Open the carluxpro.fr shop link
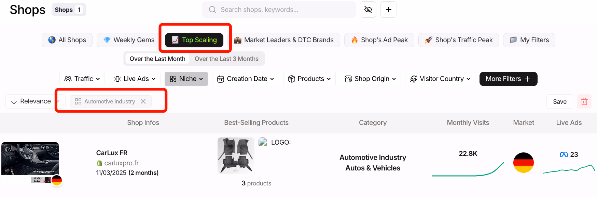 coord(121,163)
